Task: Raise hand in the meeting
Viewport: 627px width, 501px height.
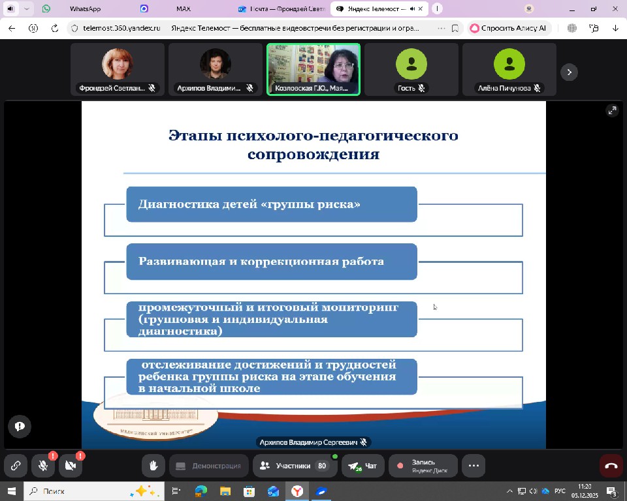Action: click(x=153, y=466)
